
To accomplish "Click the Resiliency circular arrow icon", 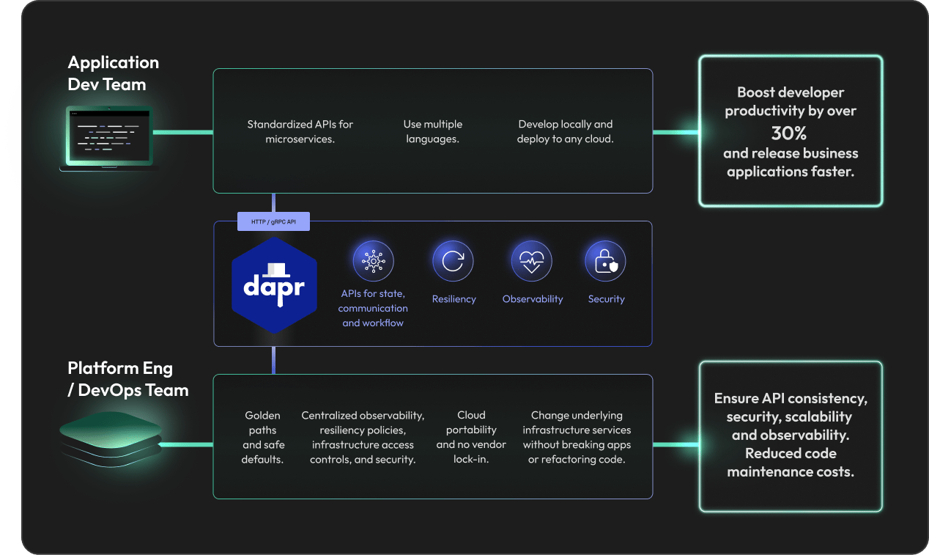I will [x=453, y=261].
